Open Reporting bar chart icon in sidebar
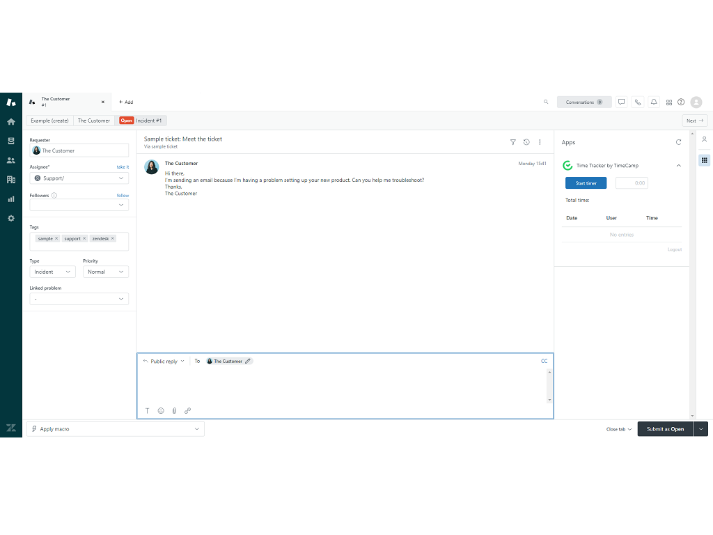Image resolution: width=713 pixels, height=535 pixels. [x=10, y=199]
